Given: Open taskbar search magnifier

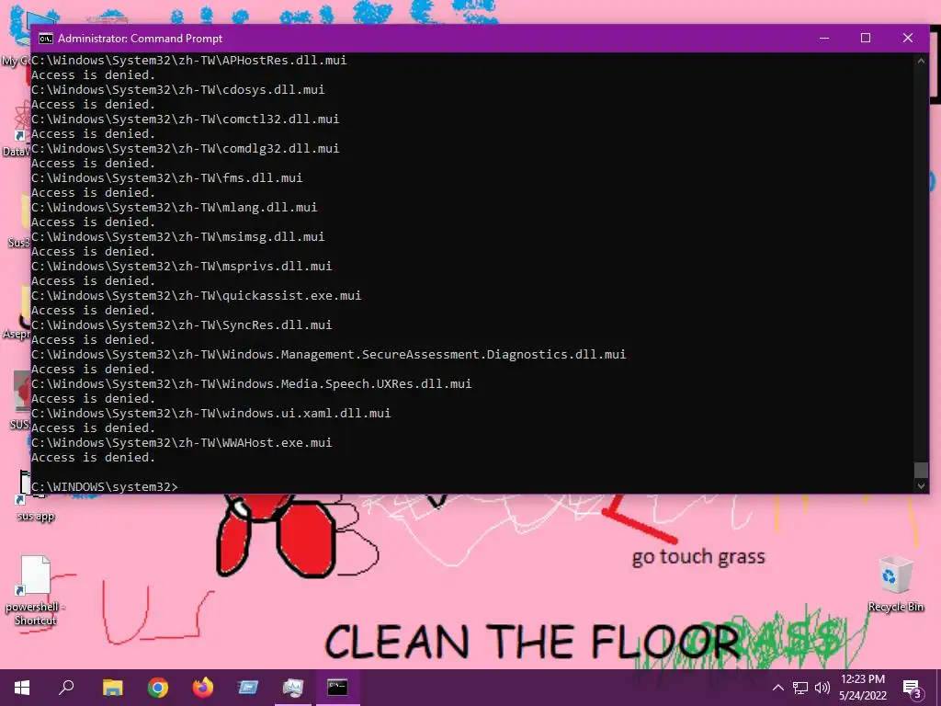Looking at the screenshot, I should (66, 687).
